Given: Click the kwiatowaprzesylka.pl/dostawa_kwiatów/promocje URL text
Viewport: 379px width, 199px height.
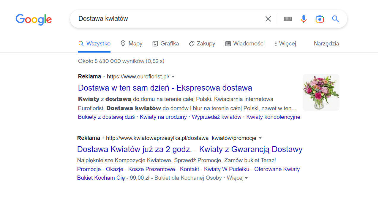Looking at the screenshot, I should 181,138.
